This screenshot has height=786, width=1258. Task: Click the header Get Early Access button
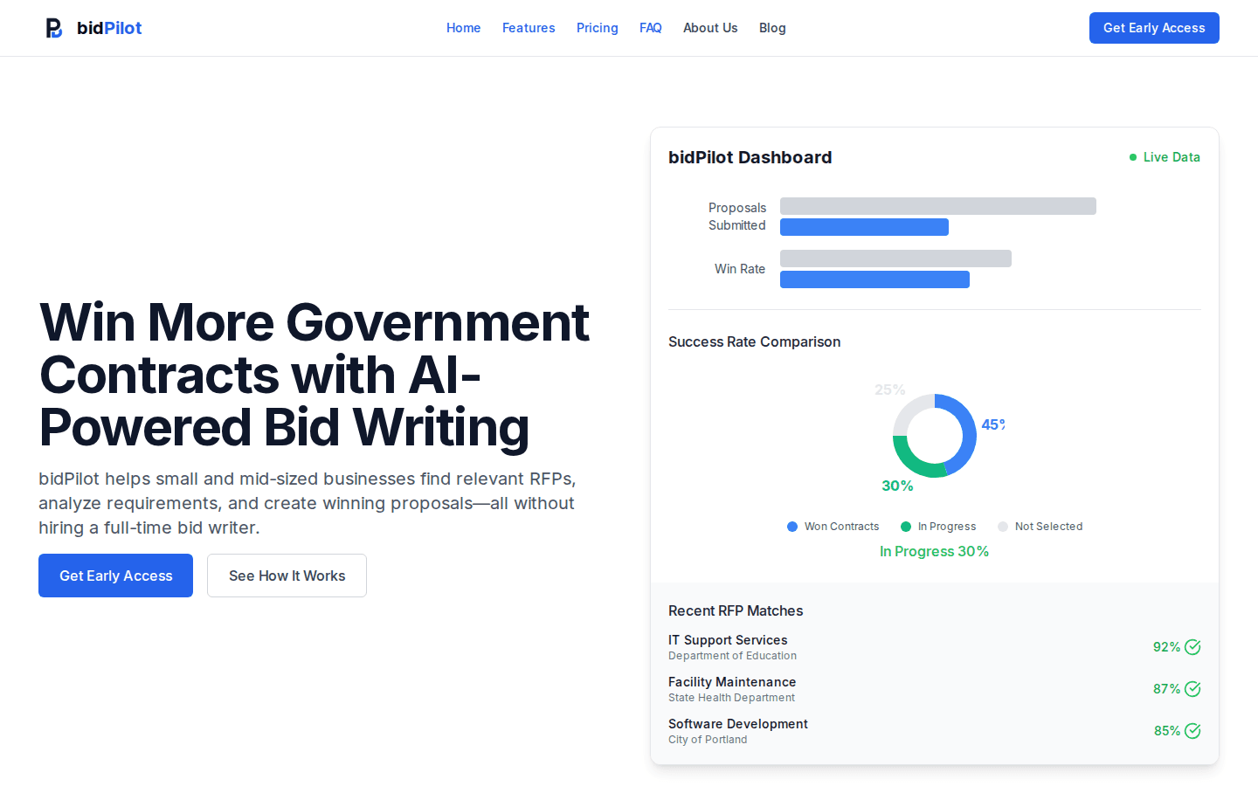[x=1154, y=28]
